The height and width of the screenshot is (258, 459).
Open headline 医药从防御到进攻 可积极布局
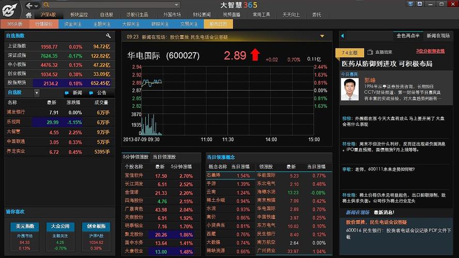(x=387, y=63)
